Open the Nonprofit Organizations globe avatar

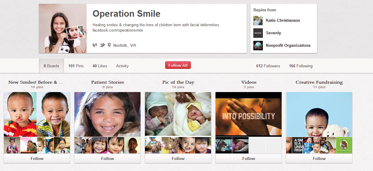point(258,46)
